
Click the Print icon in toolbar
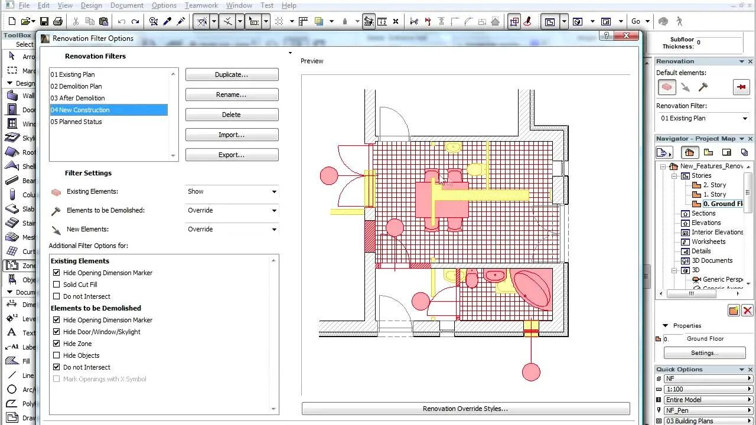[x=58, y=21]
